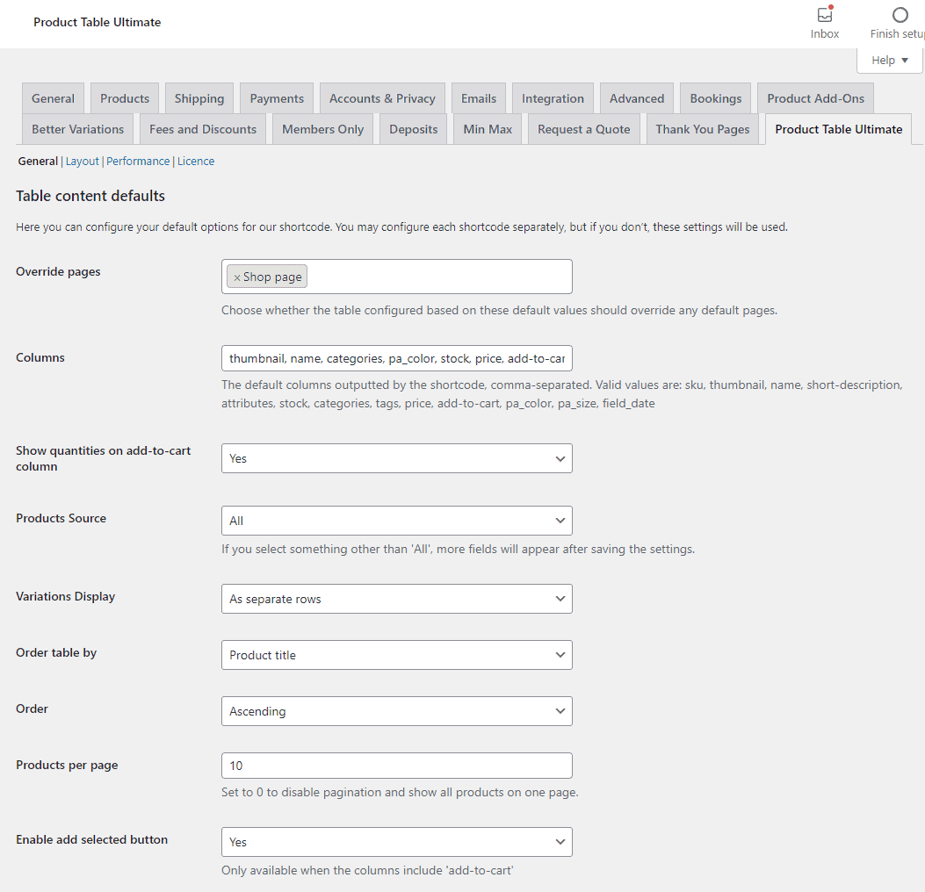Open the Integration tab
This screenshot has width=925, height=892.
(x=553, y=98)
